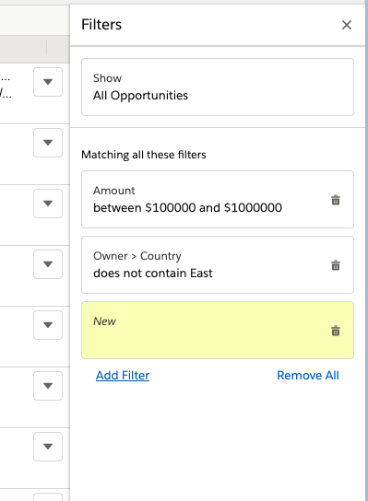Image resolution: width=368 pixels, height=501 pixels.
Task: Remove the Owner Country filter via trash icon
Action: point(336,265)
